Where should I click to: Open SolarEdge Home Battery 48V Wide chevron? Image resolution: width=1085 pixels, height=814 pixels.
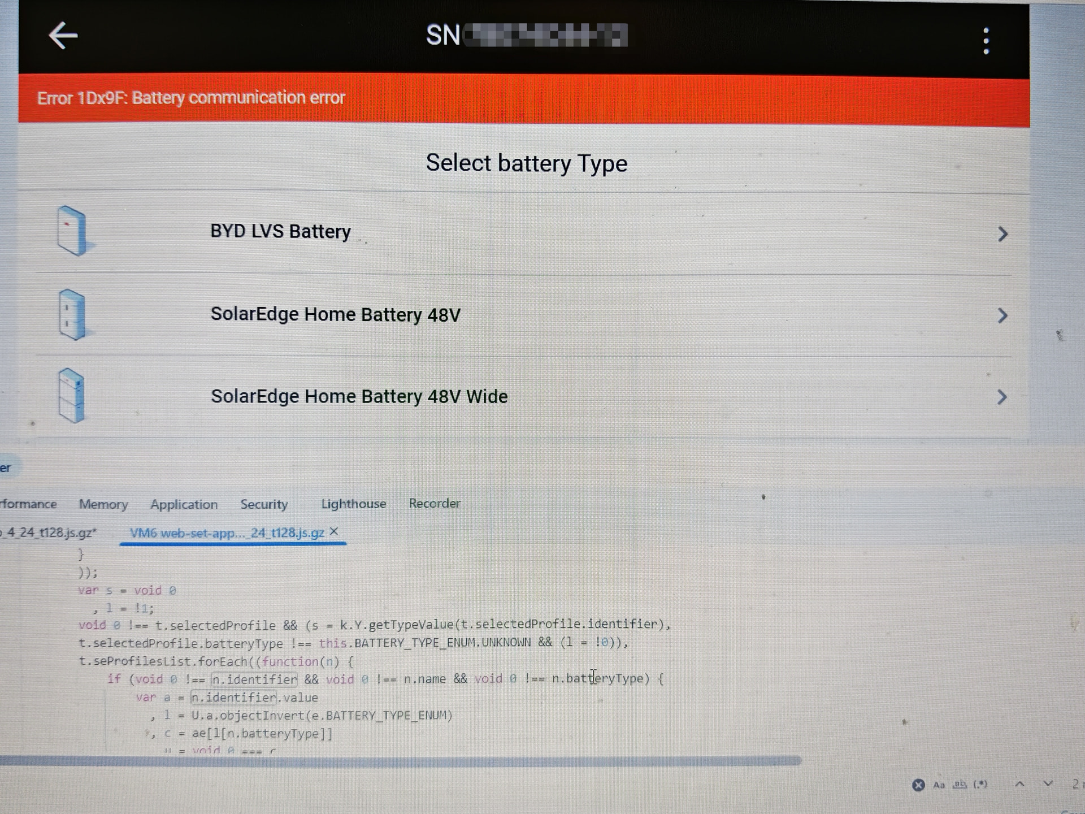(x=1002, y=397)
